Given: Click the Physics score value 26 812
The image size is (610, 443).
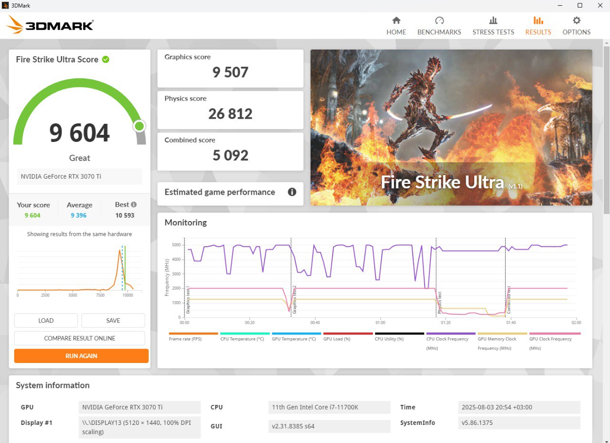Looking at the screenshot, I should coord(231,114).
